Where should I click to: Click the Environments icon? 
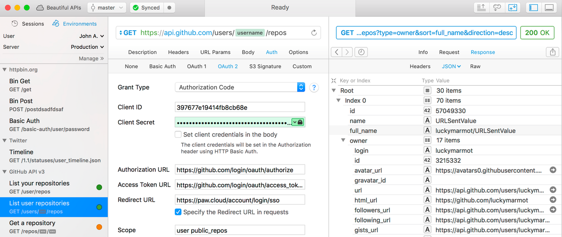(x=56, y=24)
